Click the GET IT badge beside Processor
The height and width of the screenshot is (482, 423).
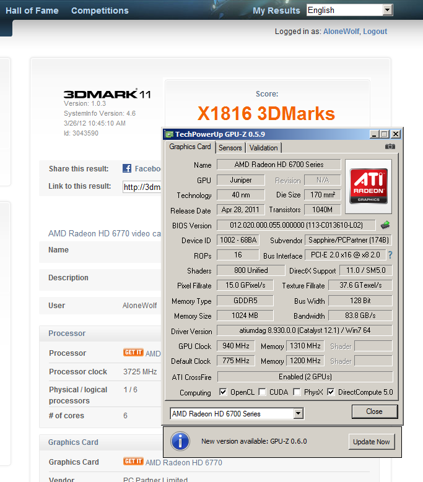(x=133, y=352)
